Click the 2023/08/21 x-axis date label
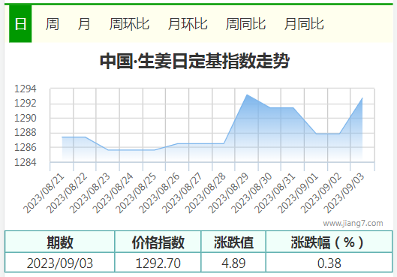Screen dimensions: 397x277 [44, 194]
